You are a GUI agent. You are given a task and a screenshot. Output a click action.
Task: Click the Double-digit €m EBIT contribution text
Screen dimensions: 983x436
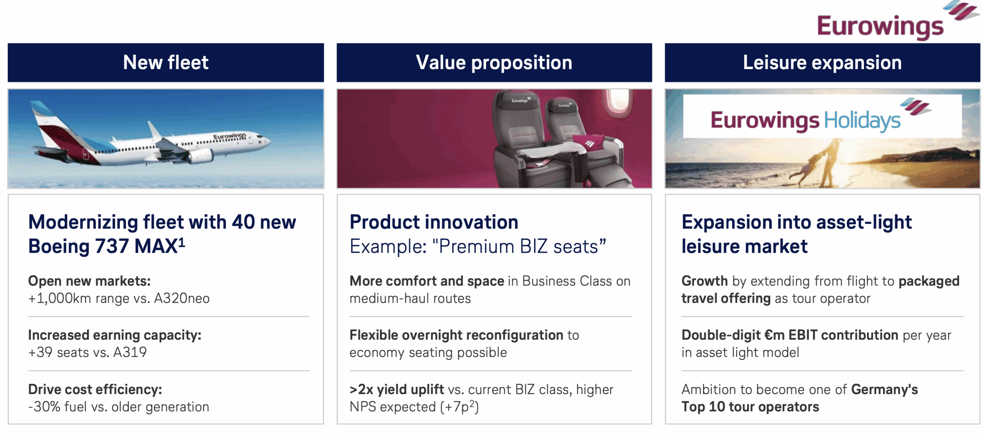(789, 335)
